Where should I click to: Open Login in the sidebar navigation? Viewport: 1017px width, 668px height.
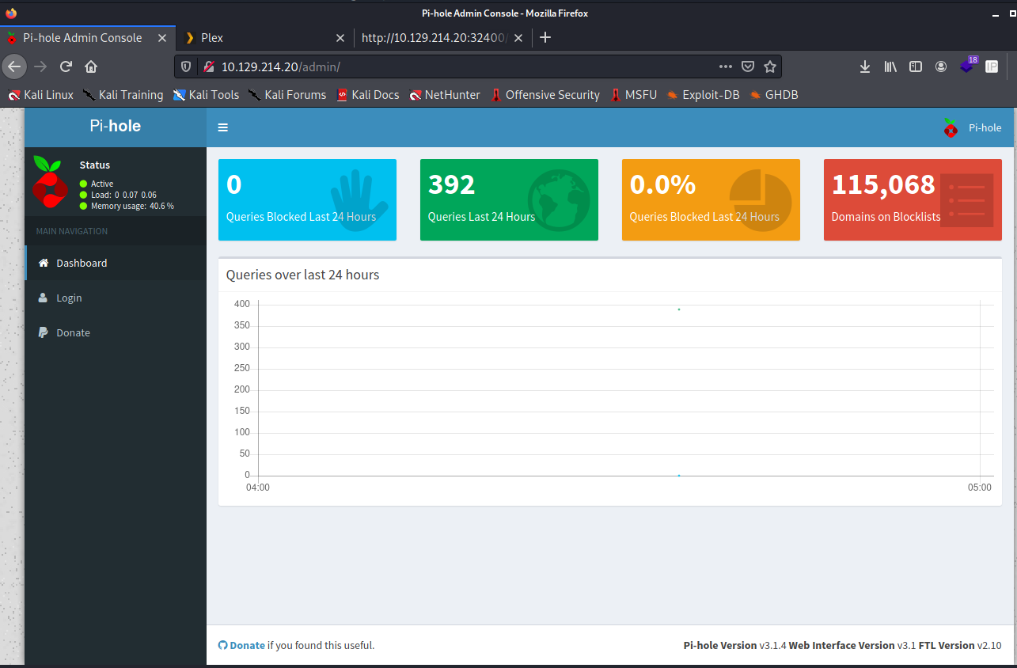69,298
